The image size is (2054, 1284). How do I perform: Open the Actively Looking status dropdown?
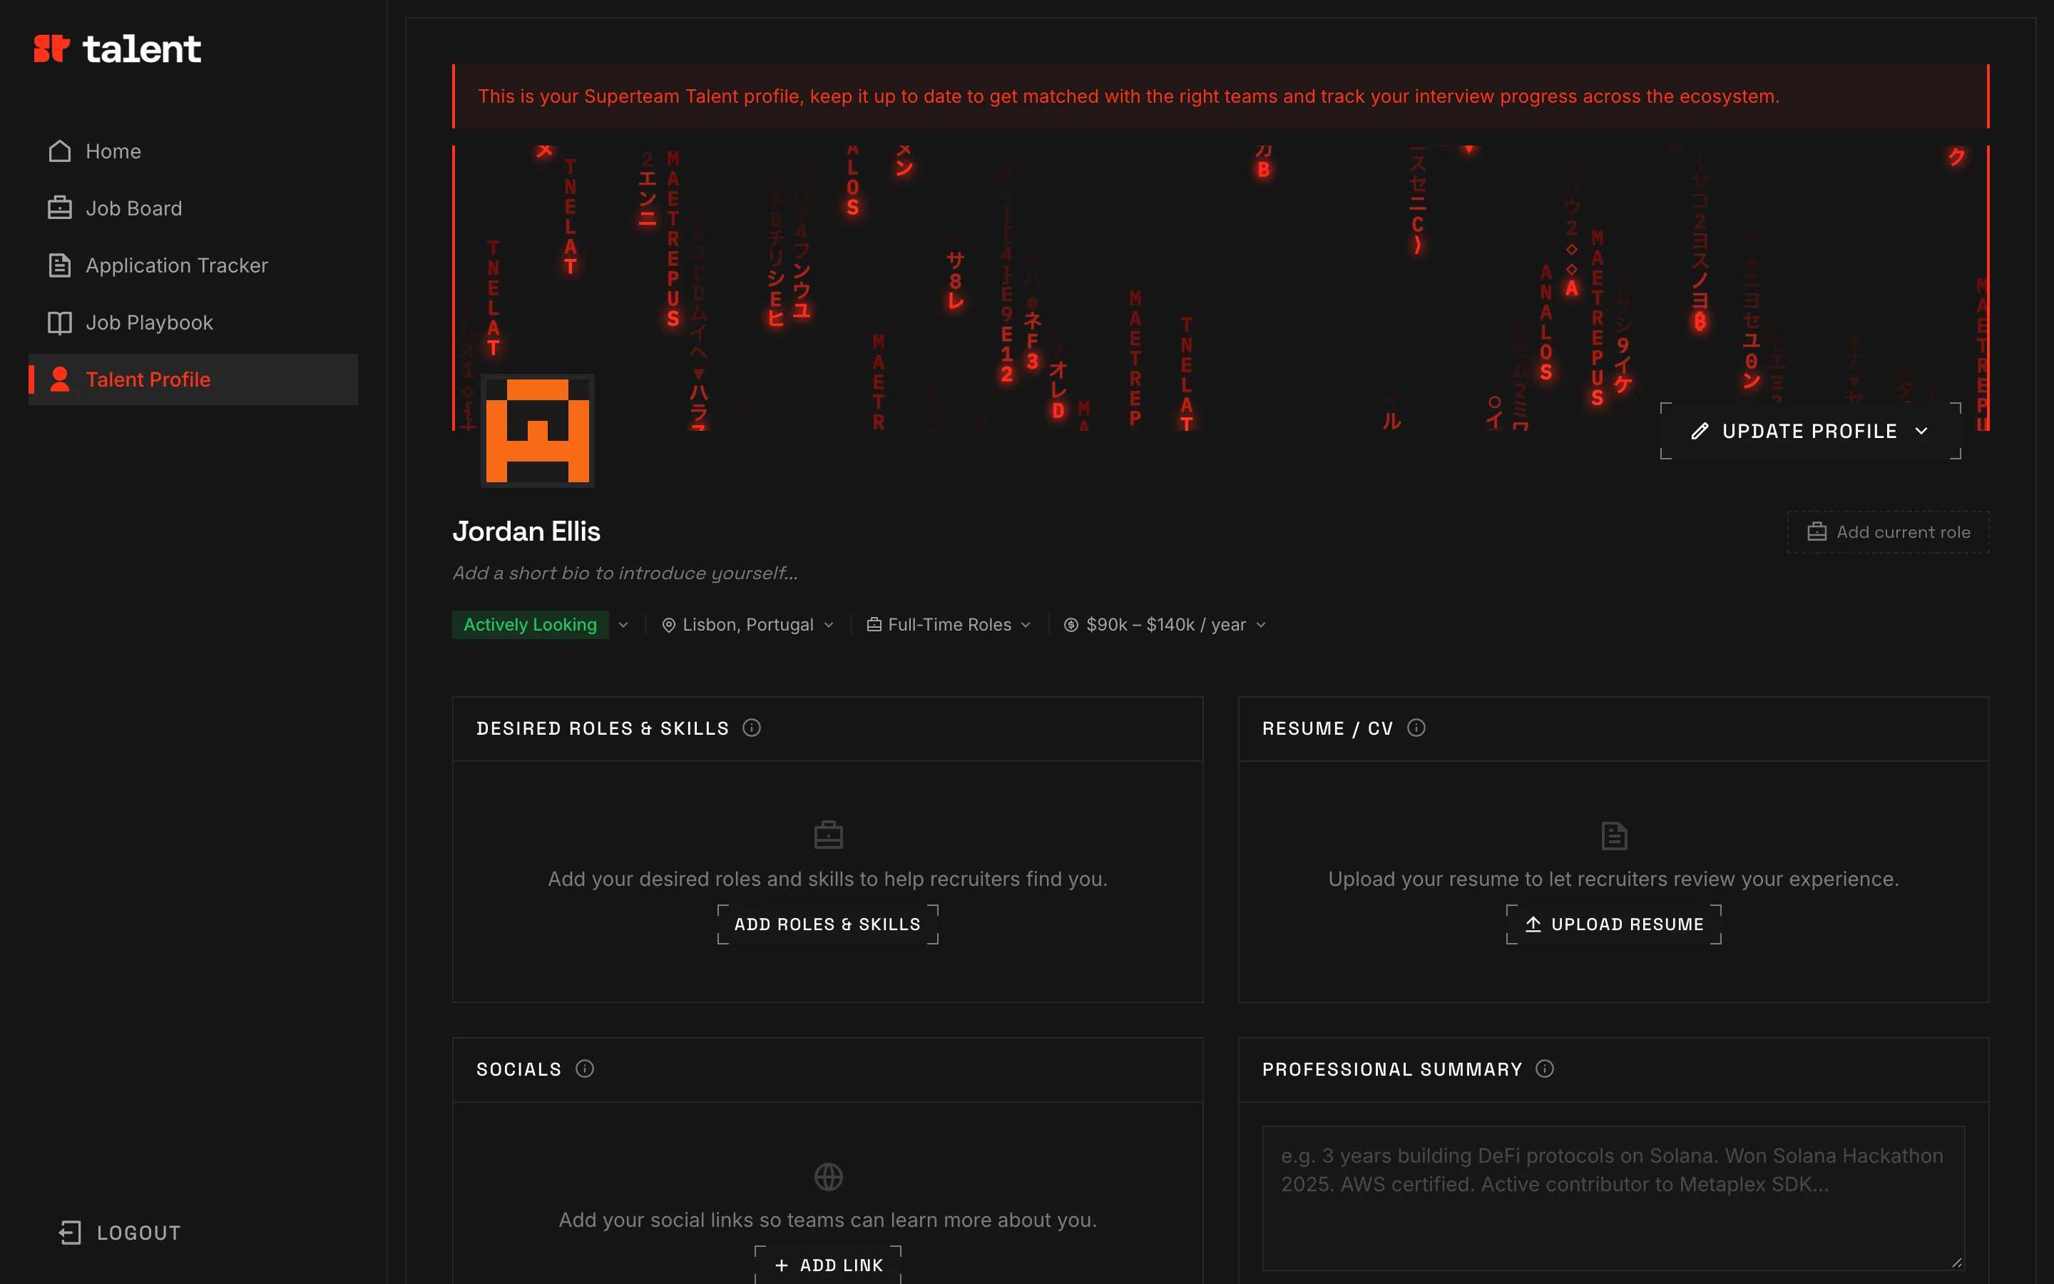(623, 625)
